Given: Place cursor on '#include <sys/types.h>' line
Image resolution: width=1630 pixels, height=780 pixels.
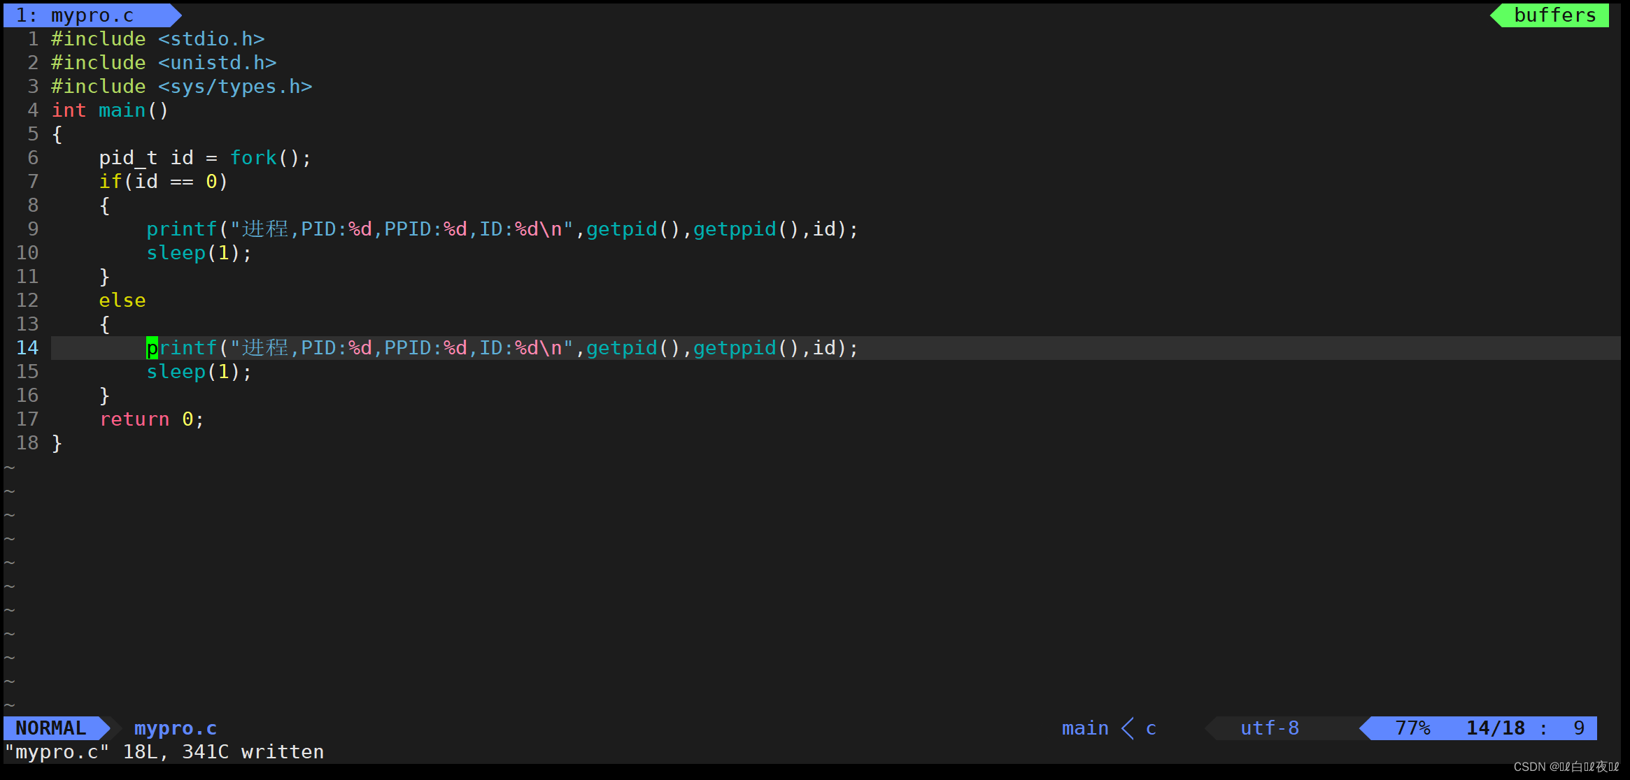Looking at the screenshot, I should tap(182, 87).
